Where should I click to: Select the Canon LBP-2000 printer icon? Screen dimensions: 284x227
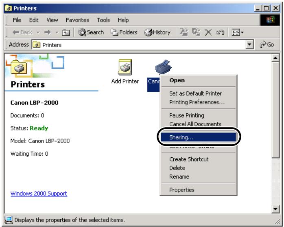coord(164,67)
